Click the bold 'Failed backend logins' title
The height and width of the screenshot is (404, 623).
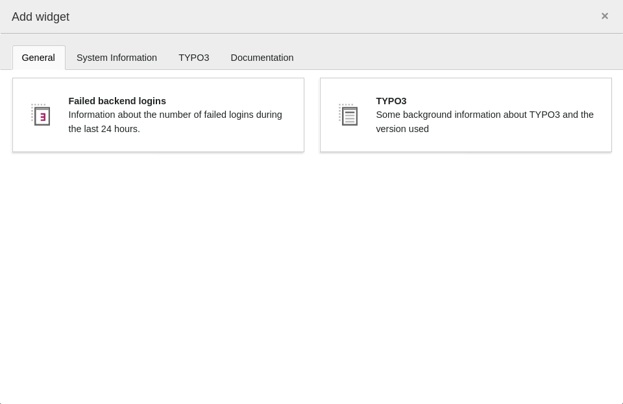(x=117, y=101)
